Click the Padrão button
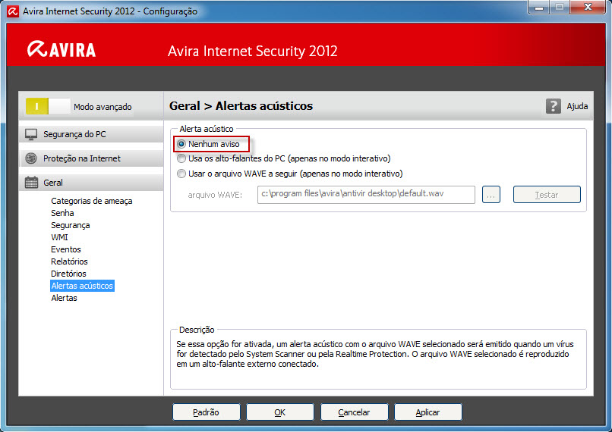The image size is (612, 432). click(x=206, y=412)
